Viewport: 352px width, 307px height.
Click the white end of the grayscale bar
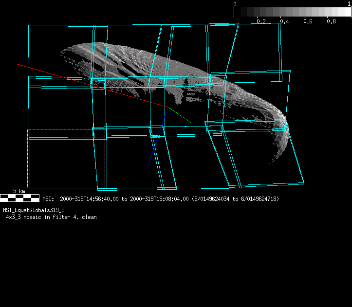point(346,12)
